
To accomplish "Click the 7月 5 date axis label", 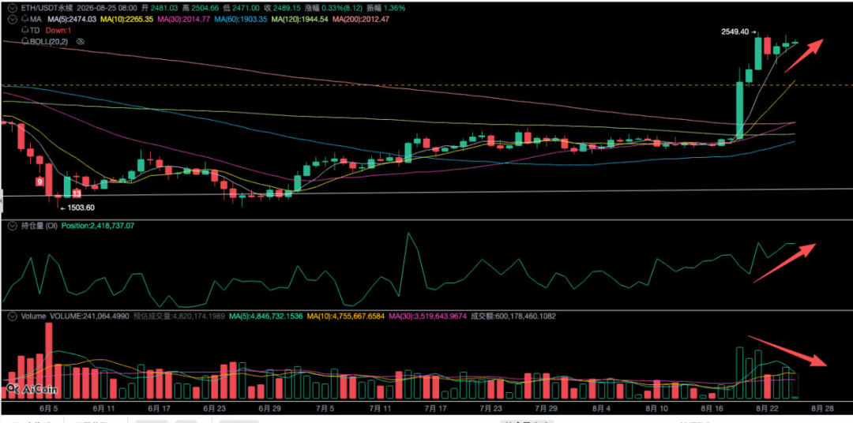I will click(325, 407).
